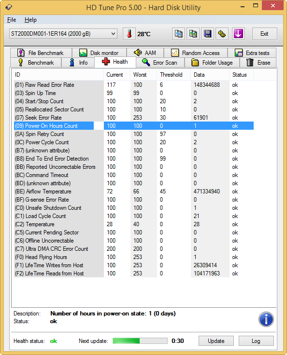
Task: Select the (C5) Current Pending Sector row
Action: click(x=134, y=232)
